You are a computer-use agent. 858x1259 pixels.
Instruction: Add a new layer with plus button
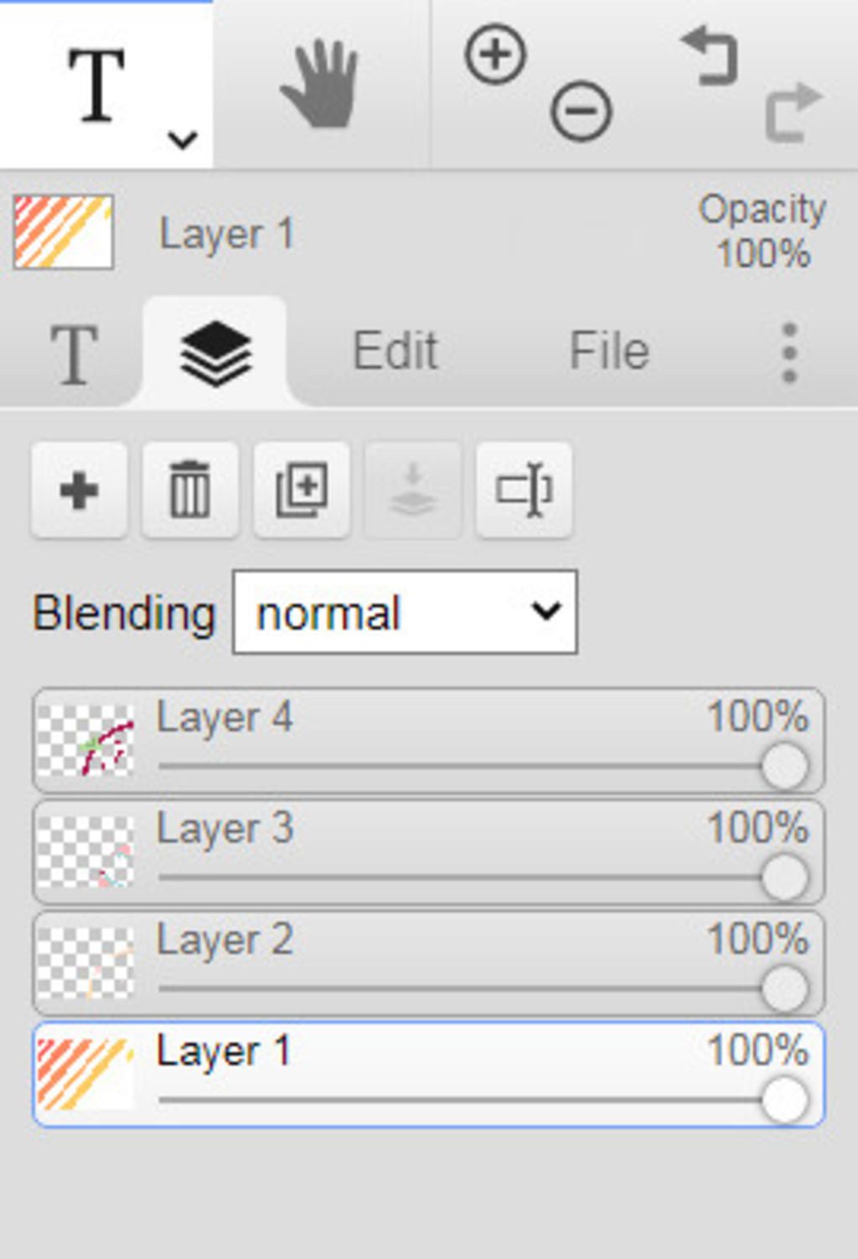click(x=80, y=490)
